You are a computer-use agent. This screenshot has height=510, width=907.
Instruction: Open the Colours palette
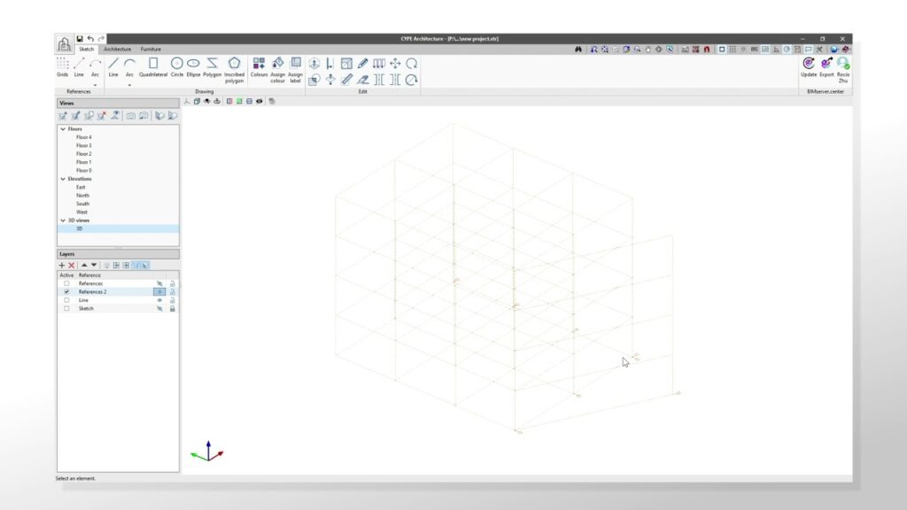[259, 66]
